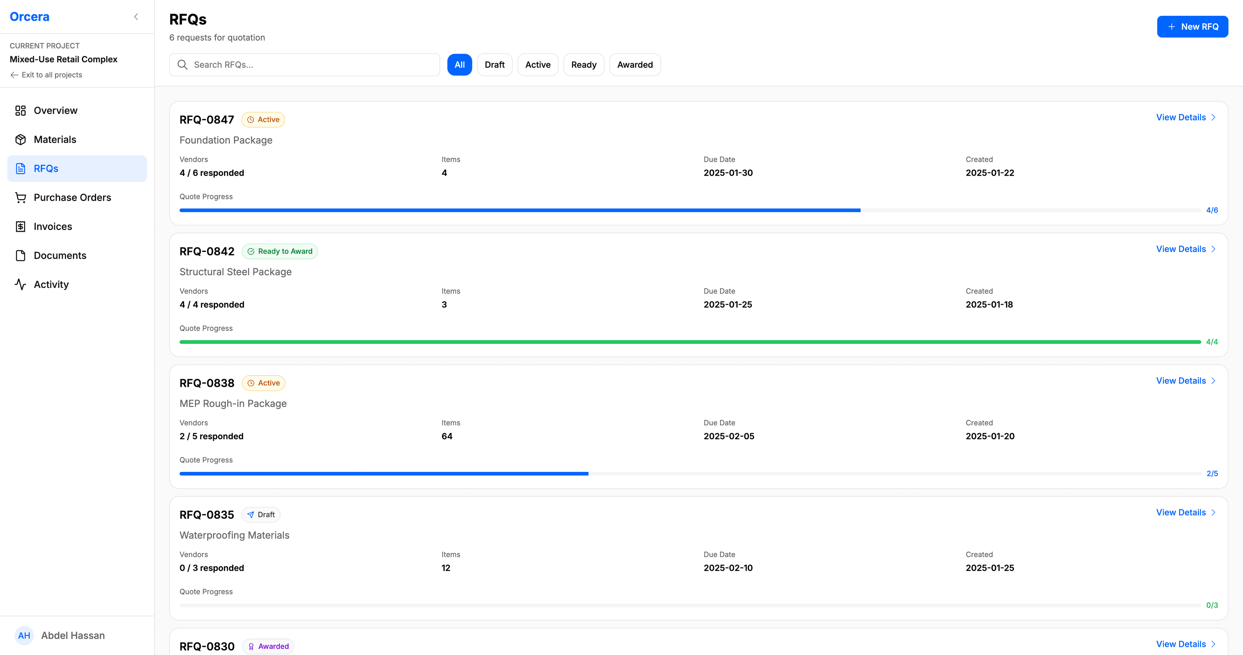Click the RFQs document icon
This screenshot has height=655, width=1243.
tap(20, 168)
